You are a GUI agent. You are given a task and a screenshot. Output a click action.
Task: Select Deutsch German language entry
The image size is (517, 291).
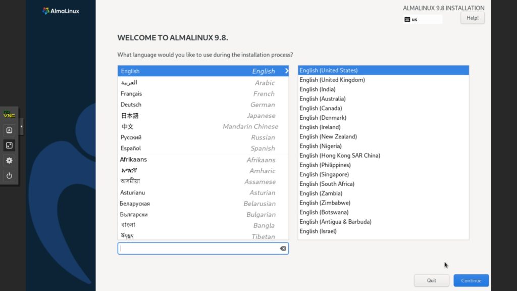pos(203,105)
